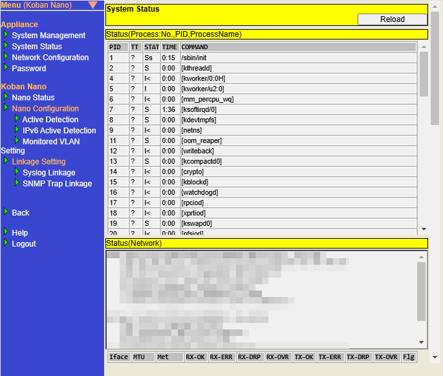Expand the Linkage Setting section

tap(38, 162)
